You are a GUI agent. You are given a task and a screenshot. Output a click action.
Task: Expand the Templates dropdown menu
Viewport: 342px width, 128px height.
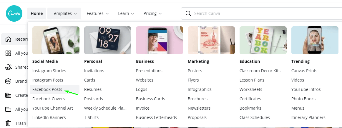pos(64,13)
